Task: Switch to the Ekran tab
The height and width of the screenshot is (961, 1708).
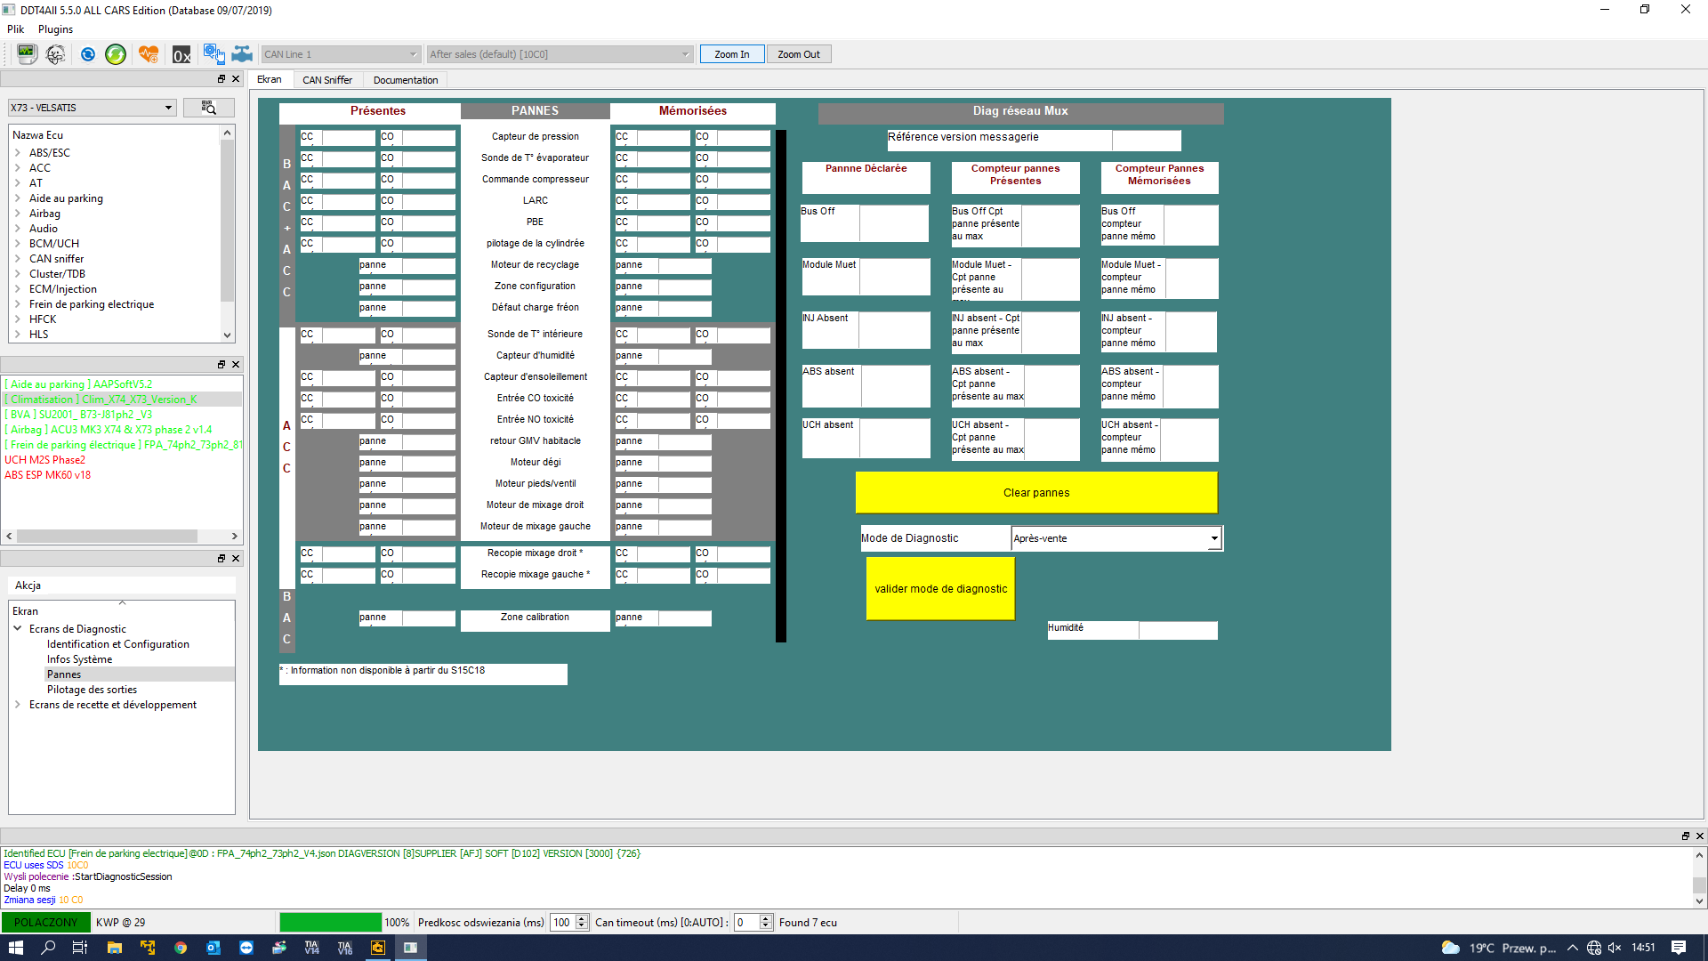Action: pos(270,79)
